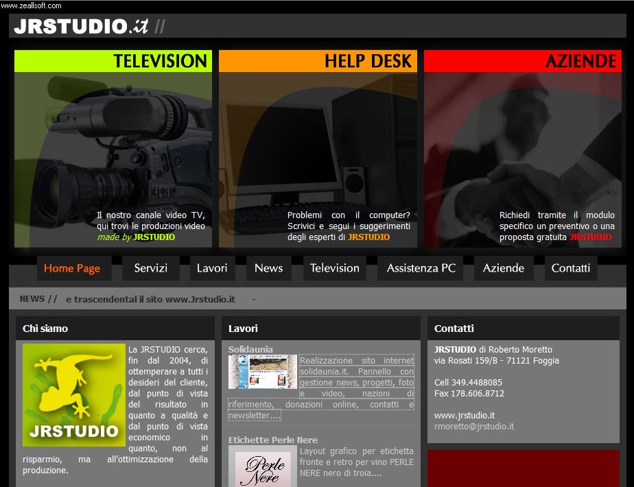Click the Lavori section heading
This screenshot has height=487, width=634.
point(243,329)
